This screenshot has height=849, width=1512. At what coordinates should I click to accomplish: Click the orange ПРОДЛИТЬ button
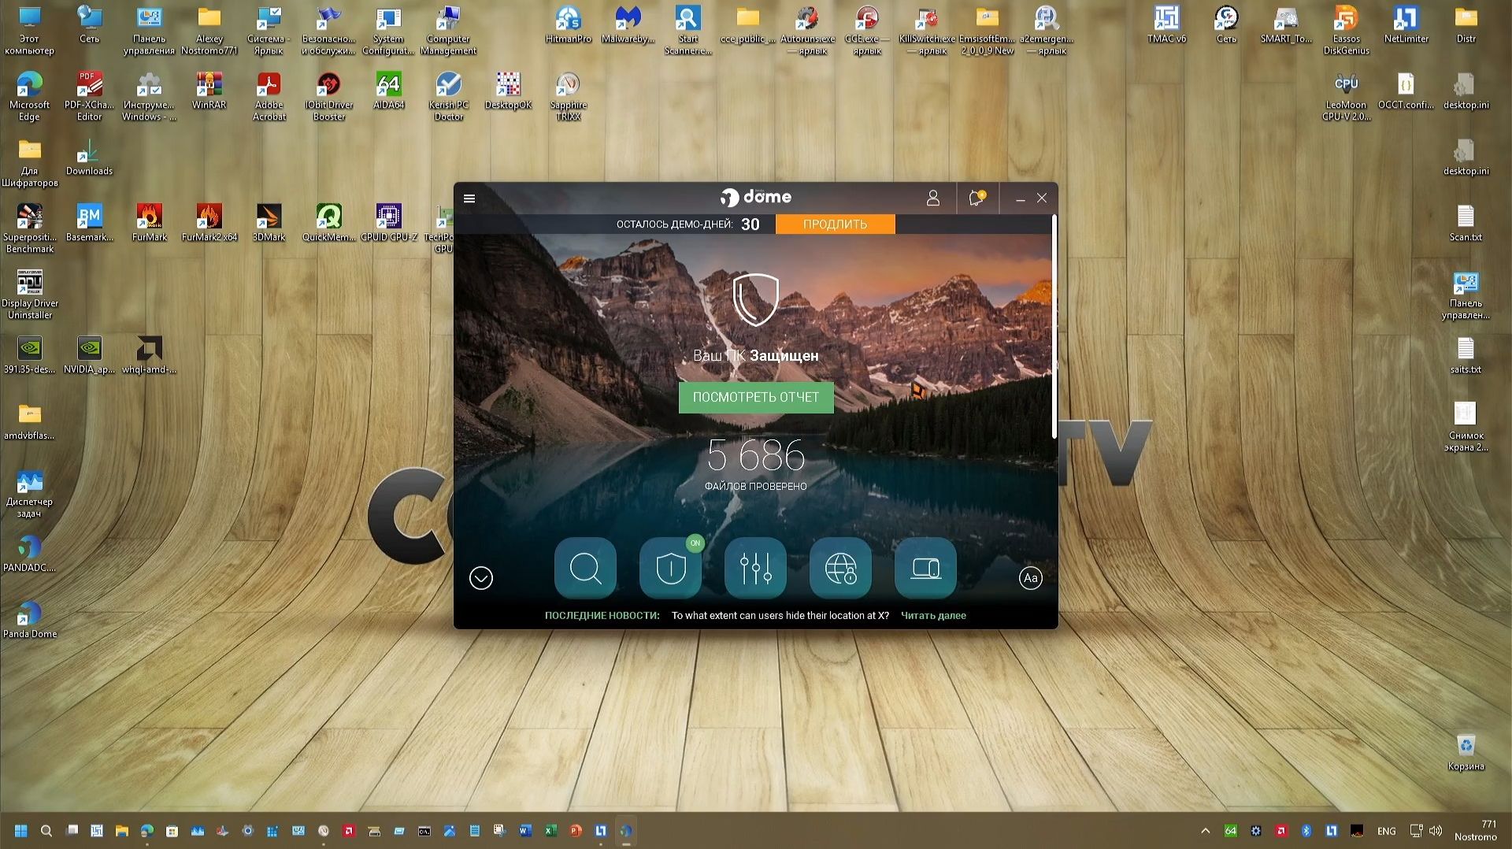(835, 224)
